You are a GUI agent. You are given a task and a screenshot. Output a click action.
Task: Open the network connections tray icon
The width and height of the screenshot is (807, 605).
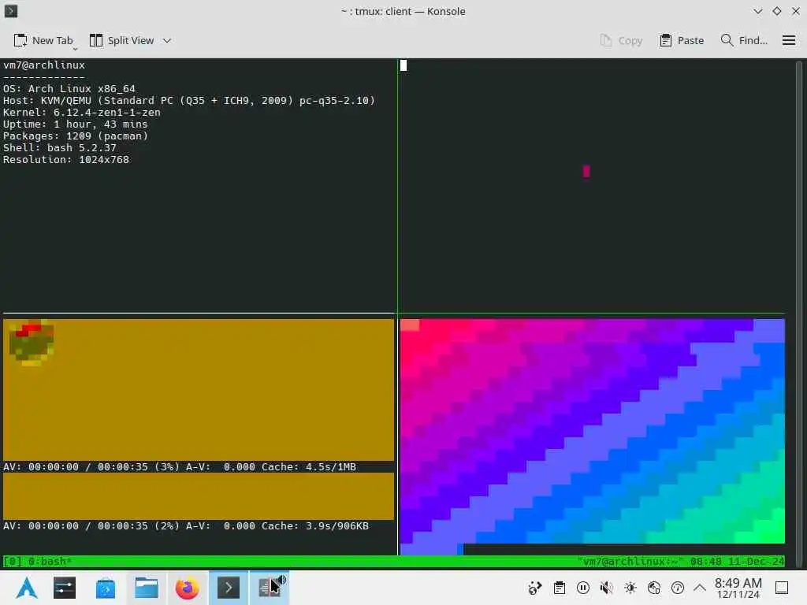pos(535,588)
